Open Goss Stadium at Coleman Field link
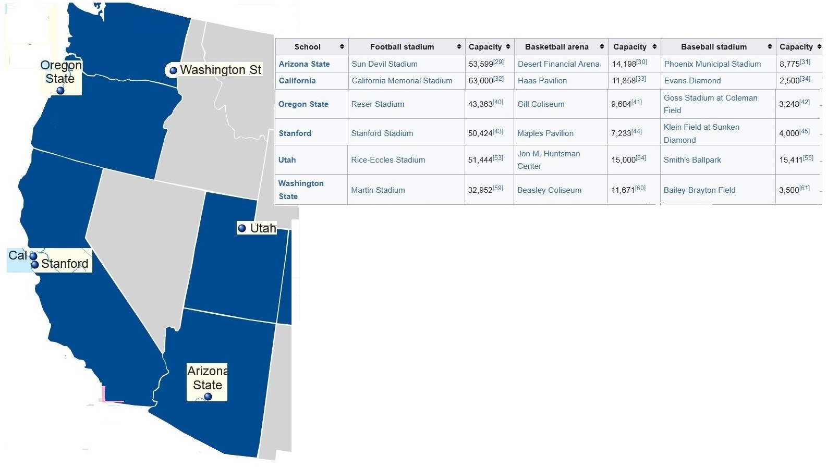 coord(710,104)
